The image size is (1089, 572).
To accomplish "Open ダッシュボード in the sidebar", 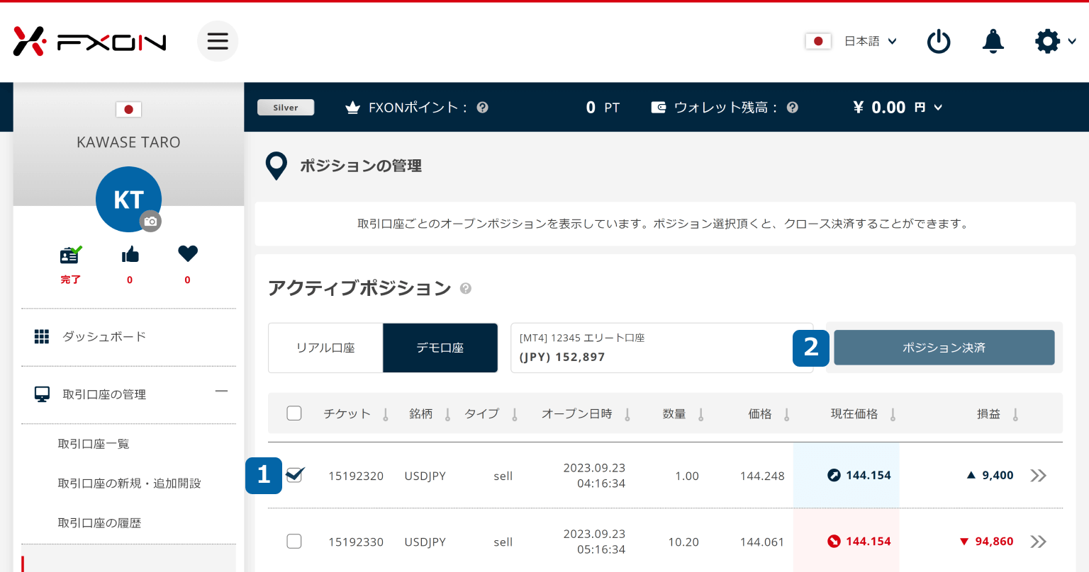I will click(x=104, y=337).
